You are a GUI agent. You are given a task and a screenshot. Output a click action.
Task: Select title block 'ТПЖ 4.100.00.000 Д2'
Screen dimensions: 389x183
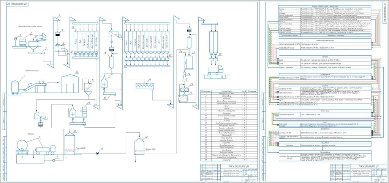click(x=228, y=173)
